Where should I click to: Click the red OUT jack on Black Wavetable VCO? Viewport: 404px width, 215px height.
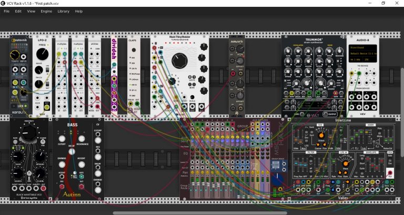click(x=43, y=188)
